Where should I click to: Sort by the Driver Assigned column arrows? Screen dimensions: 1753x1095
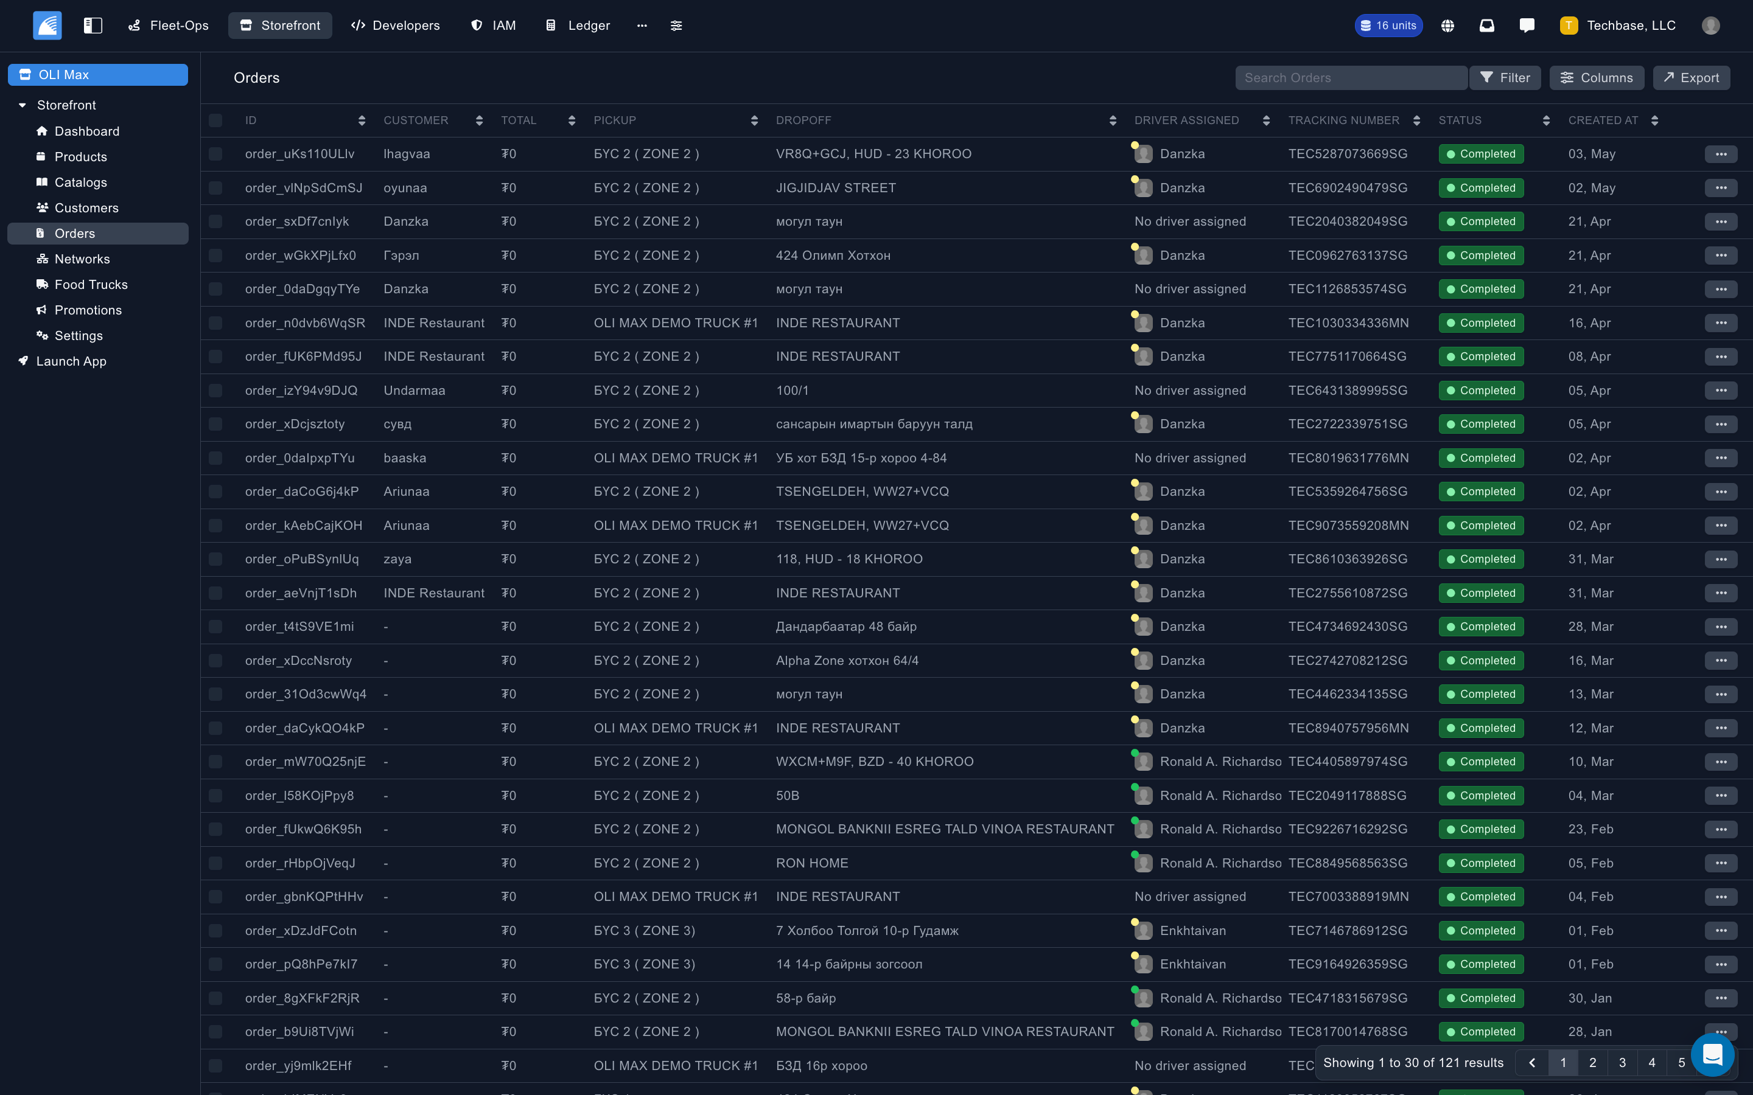click(1266, 120)
